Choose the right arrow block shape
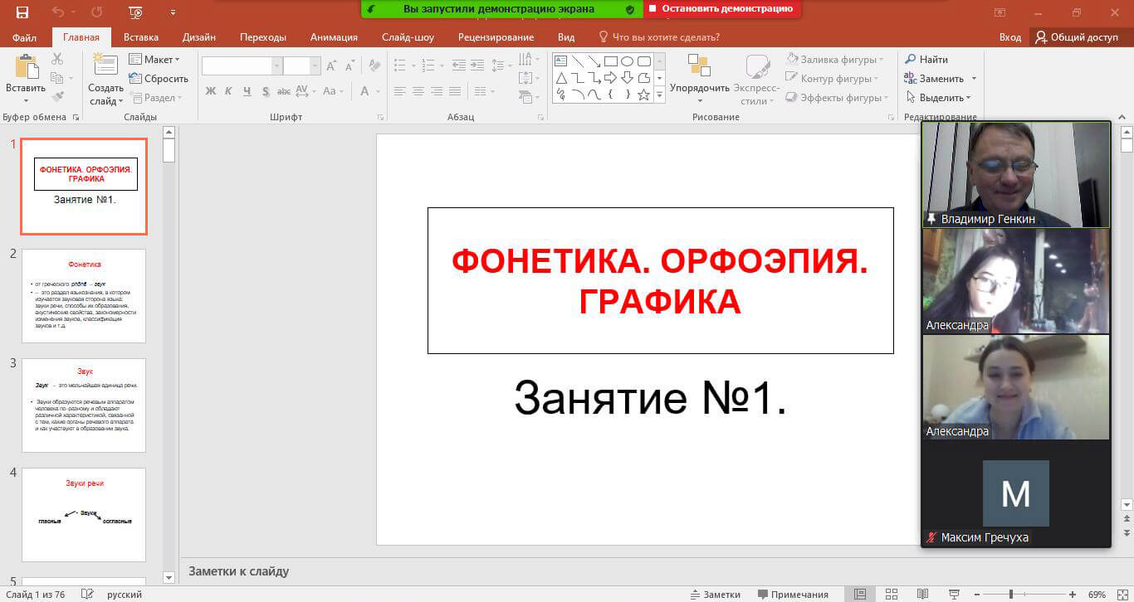Screen dimensions: 1134x602 coord(610,78)
